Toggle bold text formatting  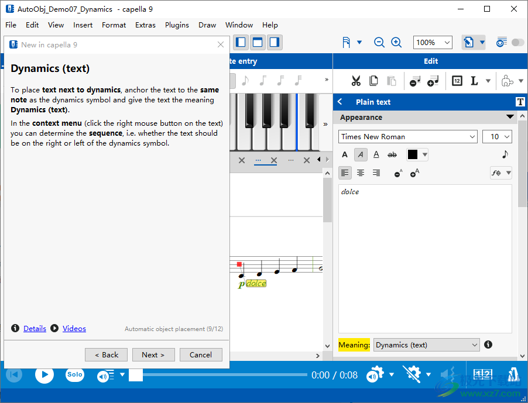tap(345, 154)
